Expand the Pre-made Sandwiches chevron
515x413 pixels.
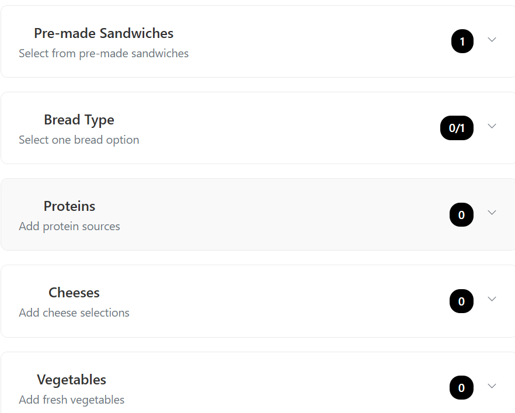pyautogui.click(x=492, y=40)
